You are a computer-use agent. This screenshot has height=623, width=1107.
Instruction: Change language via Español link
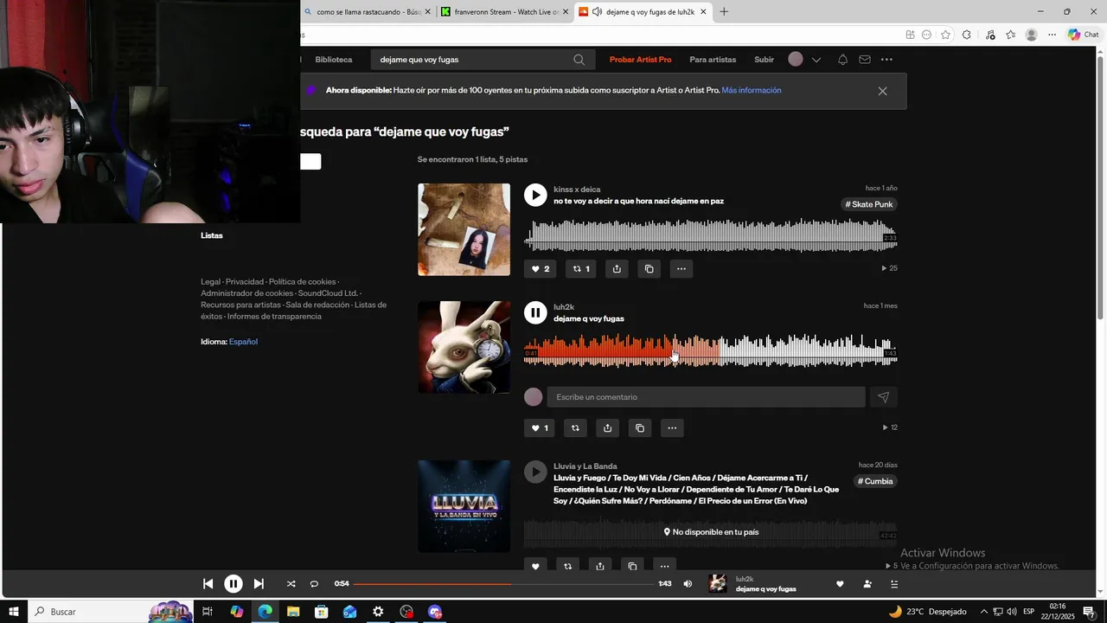(x=243, y=342)
